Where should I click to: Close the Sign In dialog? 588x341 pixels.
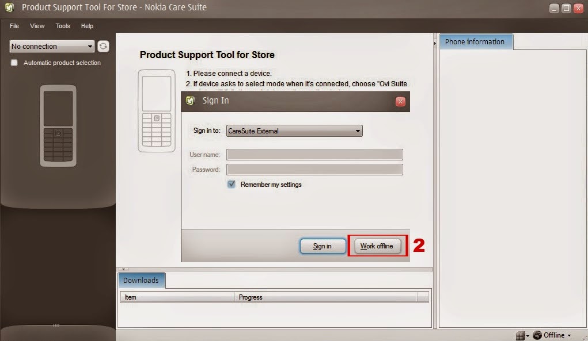click(400, 101)
